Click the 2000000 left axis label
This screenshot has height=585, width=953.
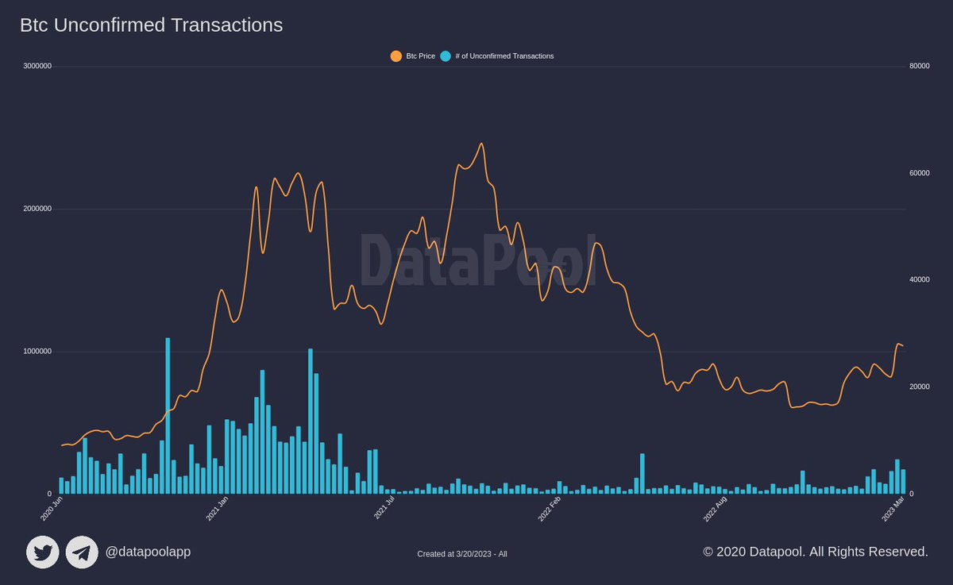[x=37, y=209]
